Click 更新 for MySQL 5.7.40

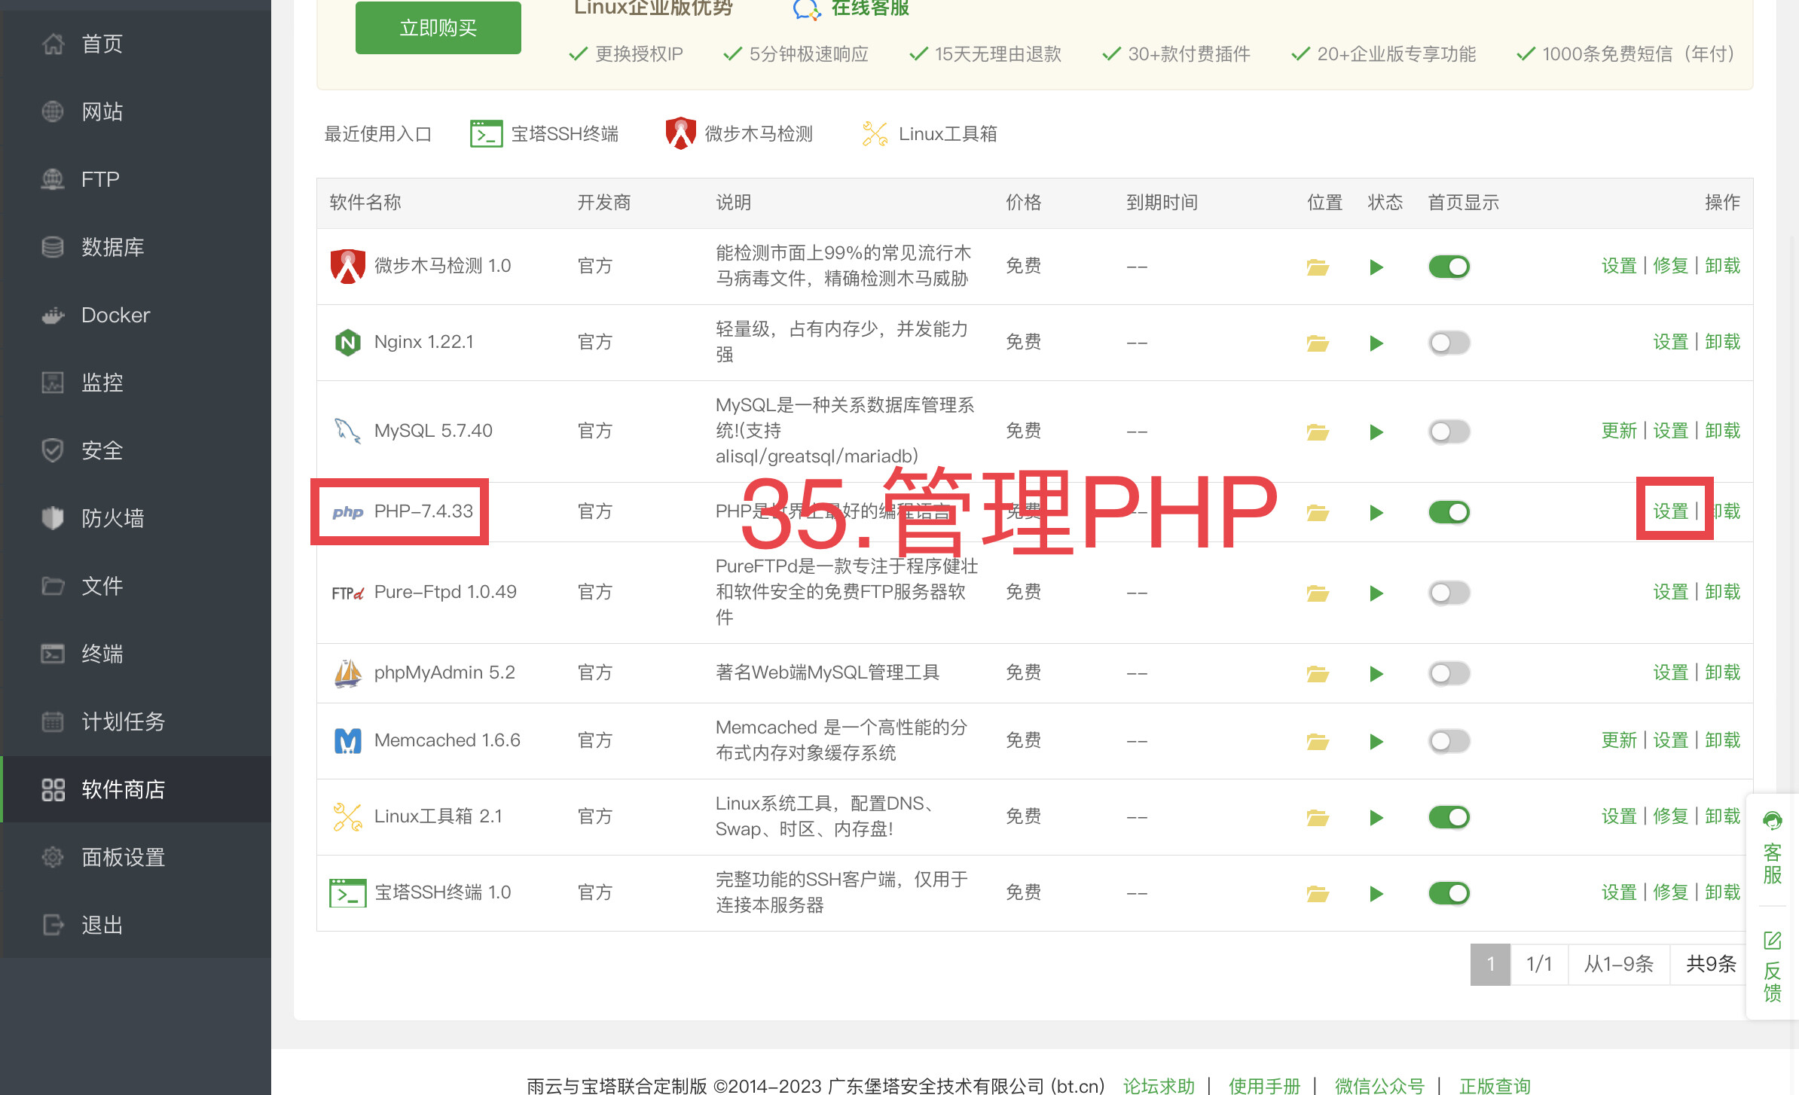(1619, 431)
